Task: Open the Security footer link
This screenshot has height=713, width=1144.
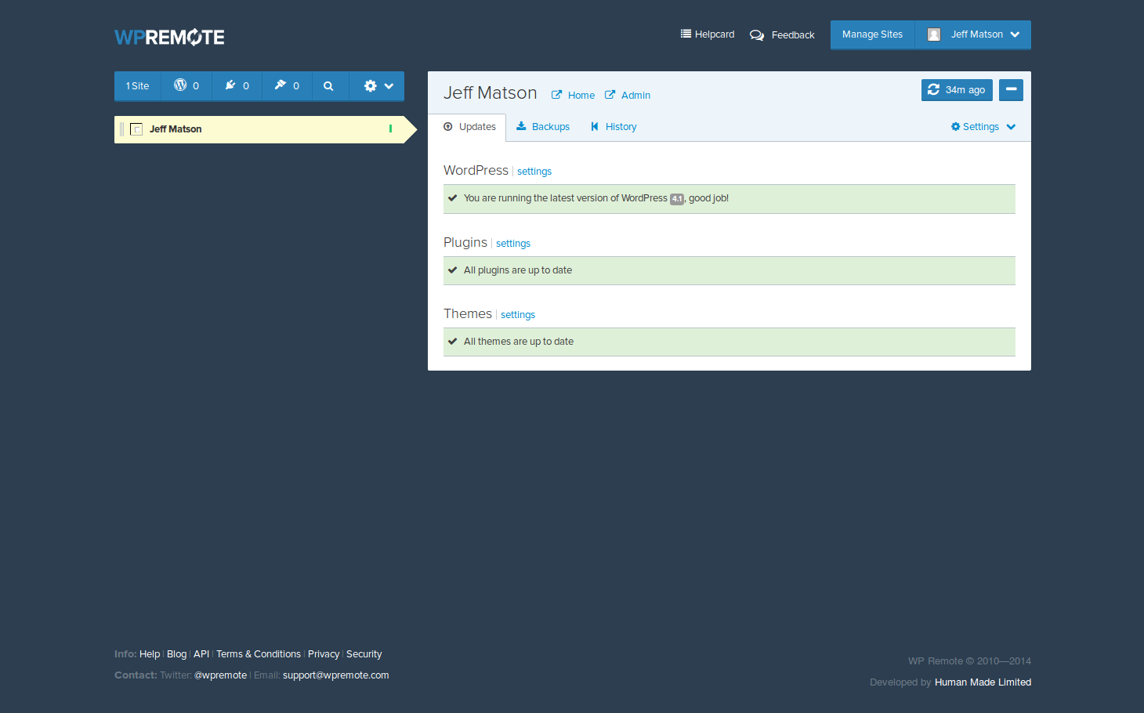Action: (x=364, y=654)
